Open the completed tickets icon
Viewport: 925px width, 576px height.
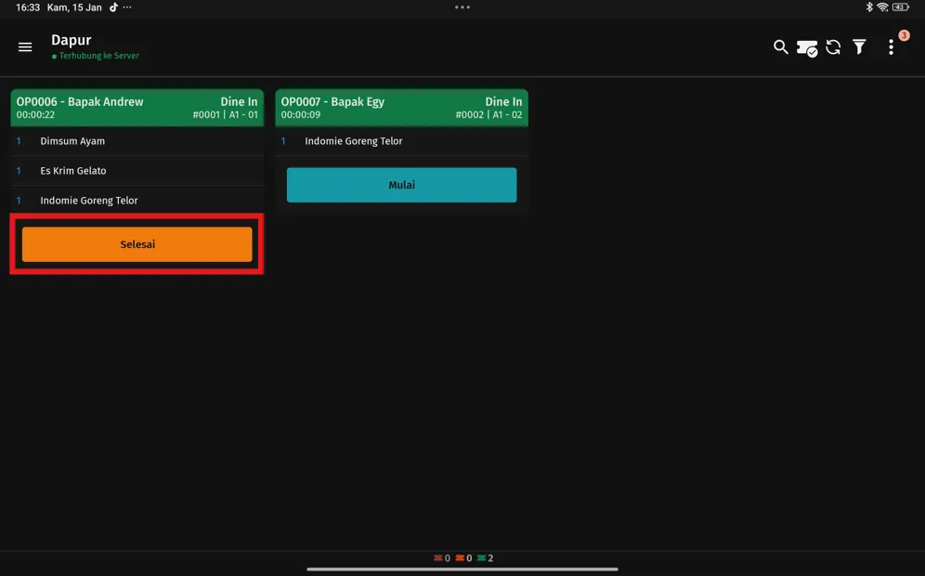(807, 48)
